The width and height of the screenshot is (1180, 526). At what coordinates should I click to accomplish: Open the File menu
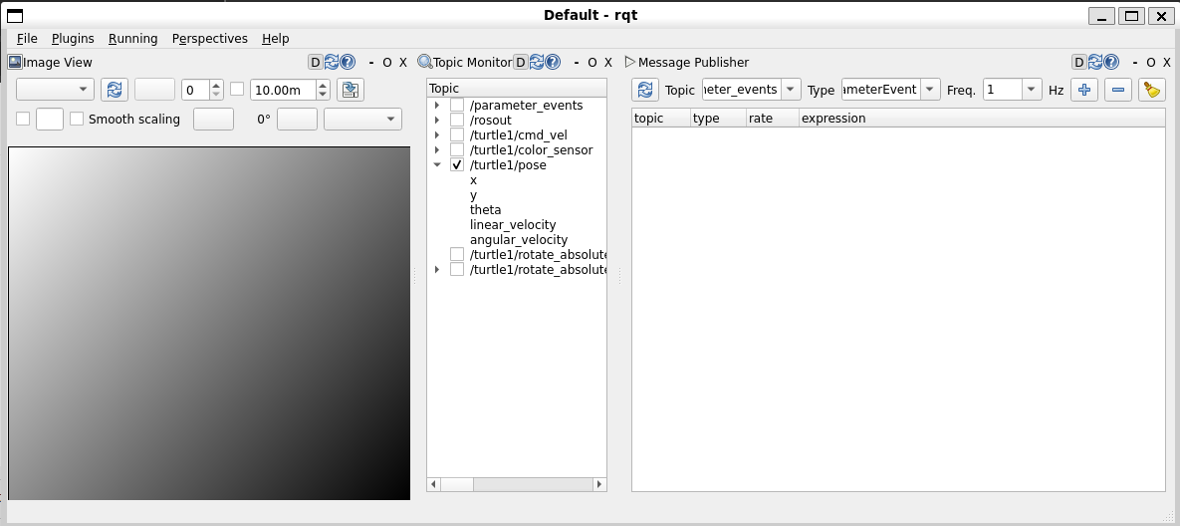pos(26,39)
